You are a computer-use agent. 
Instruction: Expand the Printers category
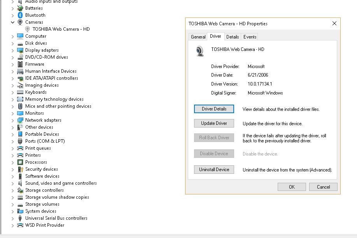[13, 155]
